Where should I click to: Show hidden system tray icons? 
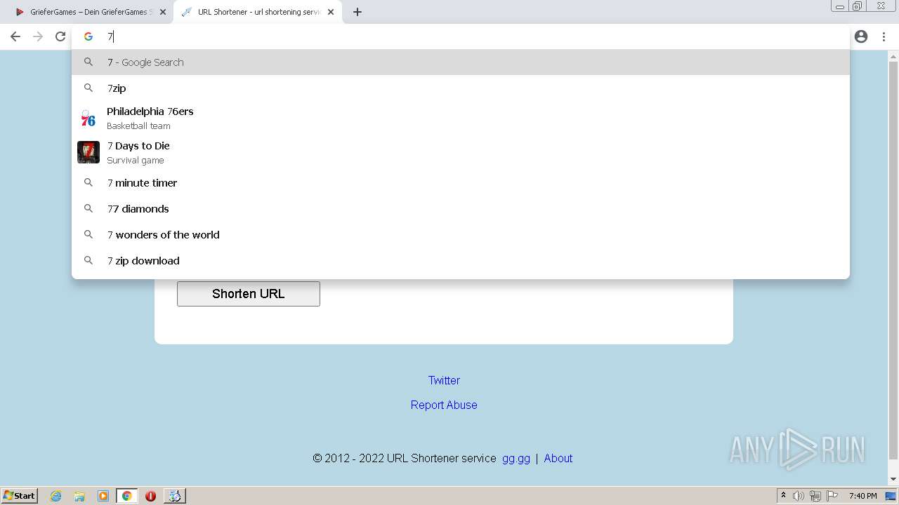click(x=783, y=496)
